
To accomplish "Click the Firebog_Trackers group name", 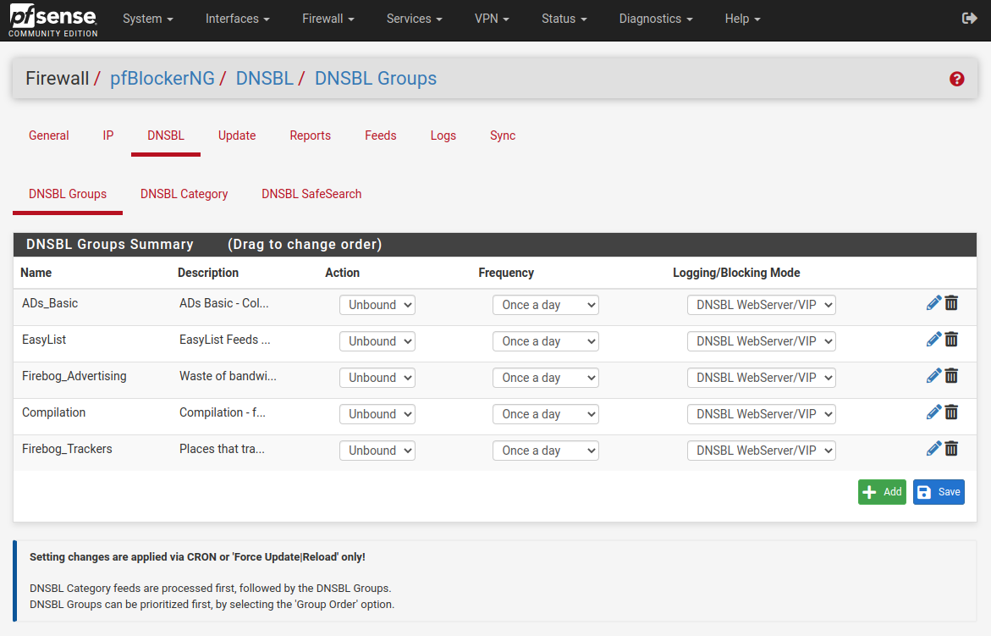I will [67, 449].
